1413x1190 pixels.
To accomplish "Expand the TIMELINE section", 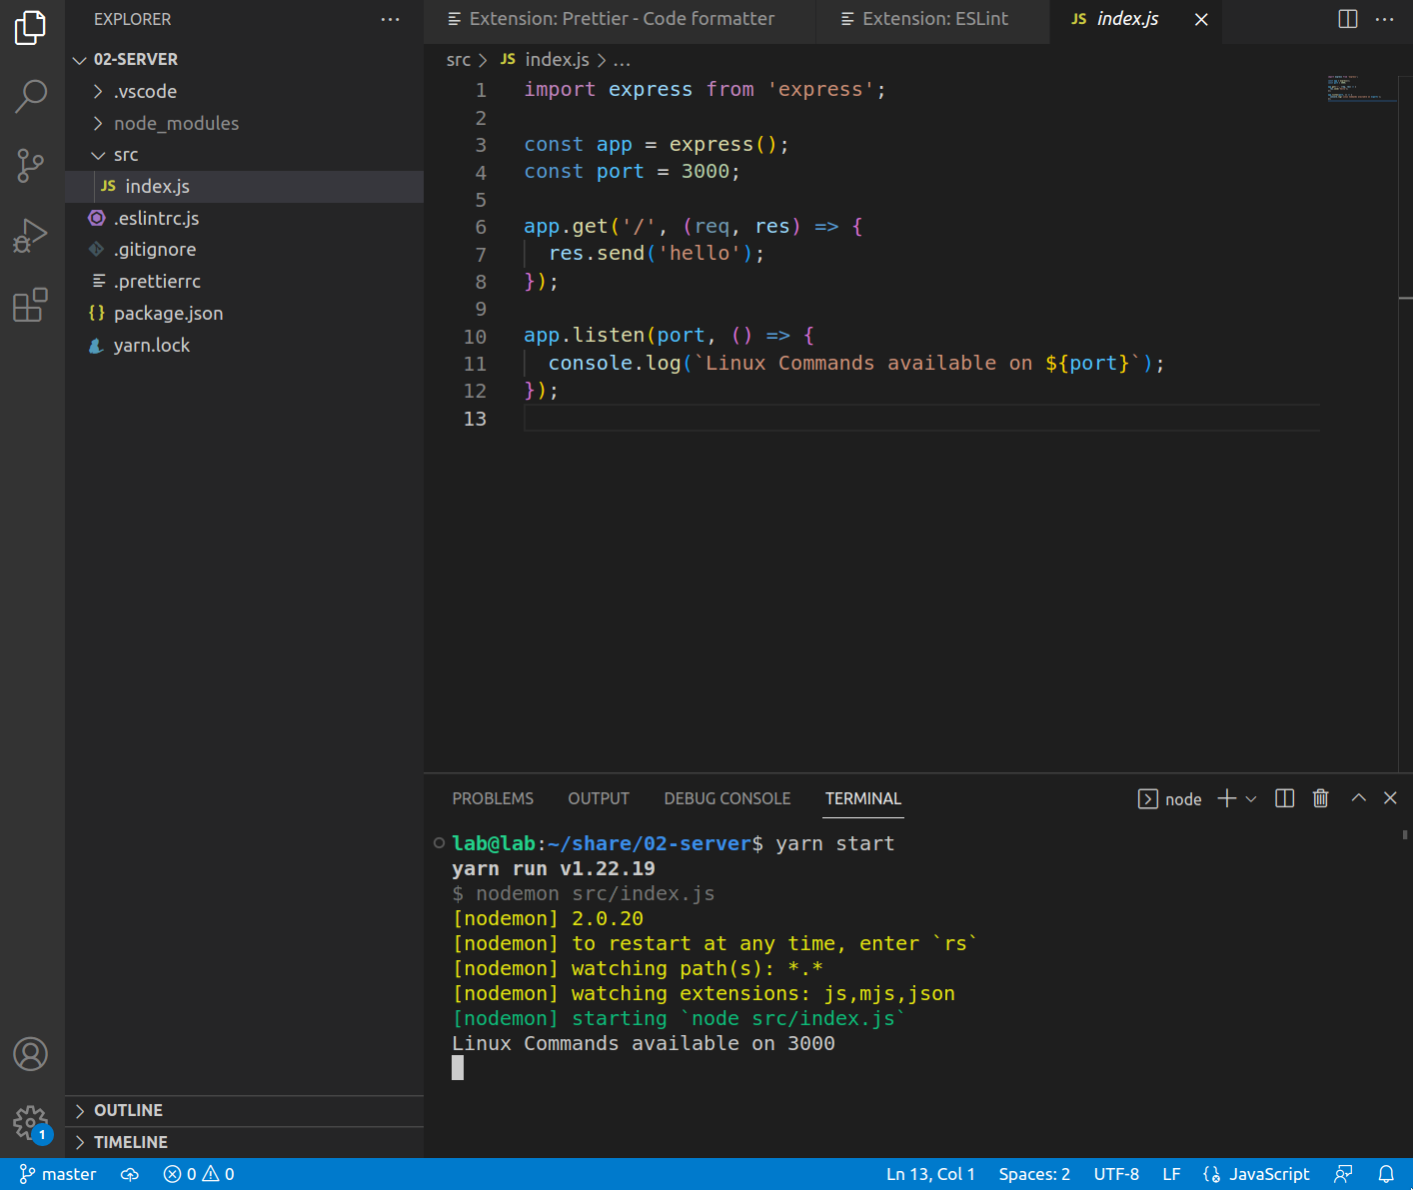I will [244, 1142].
